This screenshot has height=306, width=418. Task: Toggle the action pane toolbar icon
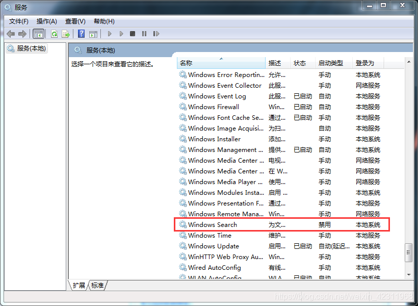pyautogui.click(x=93, y=34)
